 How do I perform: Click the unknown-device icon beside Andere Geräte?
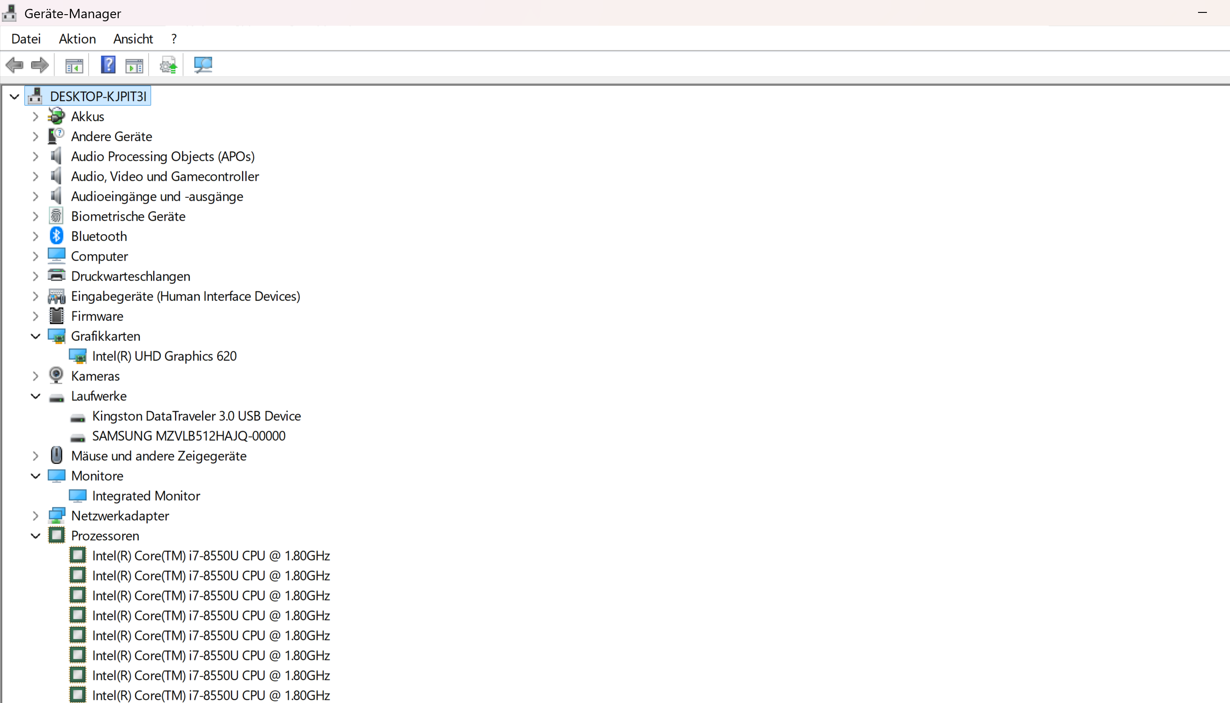pyautogui.click(x=56, y=136)
